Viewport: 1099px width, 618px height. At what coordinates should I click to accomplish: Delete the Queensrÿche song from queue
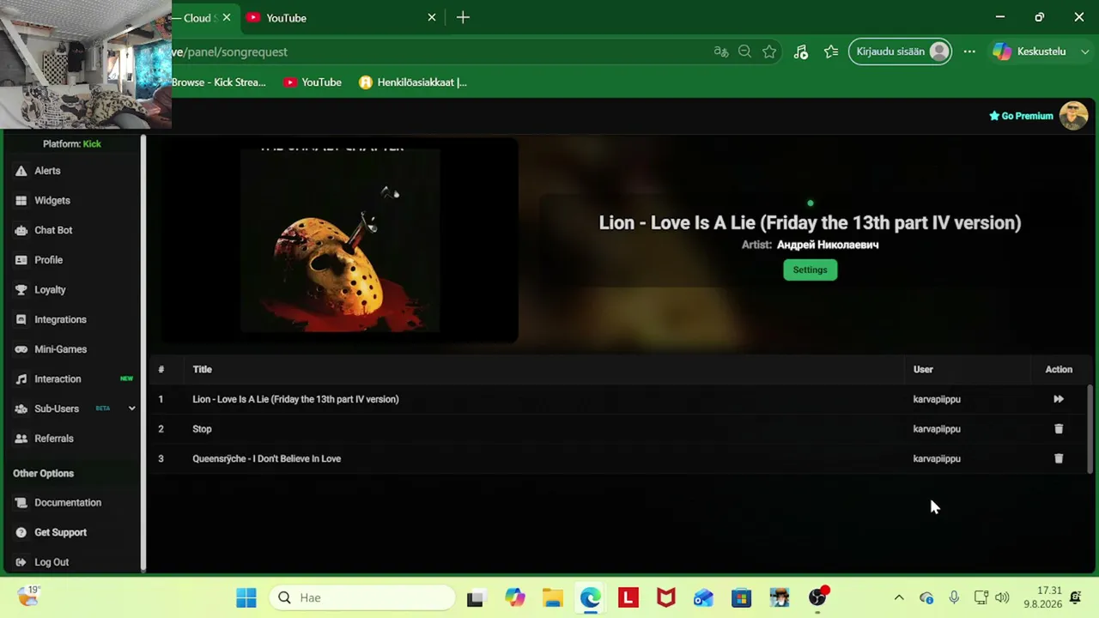click(x=1059, y=458)
